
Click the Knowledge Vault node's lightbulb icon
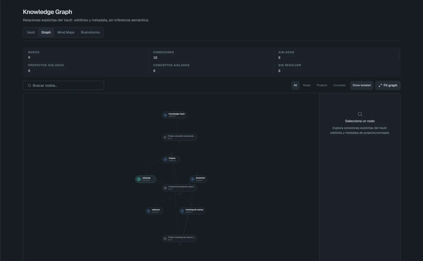pos(165,115)
